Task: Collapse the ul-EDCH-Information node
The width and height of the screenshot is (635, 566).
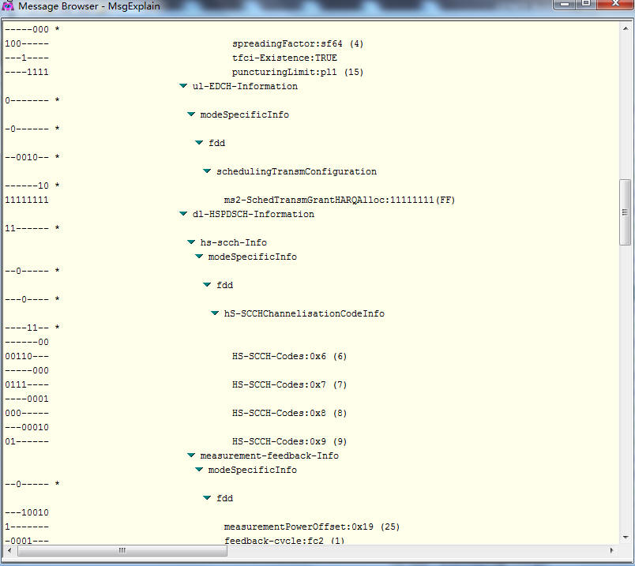Action: point(183,86)
